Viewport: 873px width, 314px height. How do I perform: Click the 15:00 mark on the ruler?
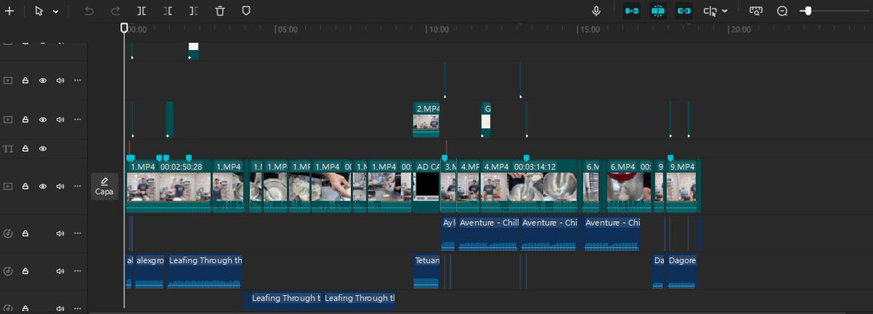[590, 30]
